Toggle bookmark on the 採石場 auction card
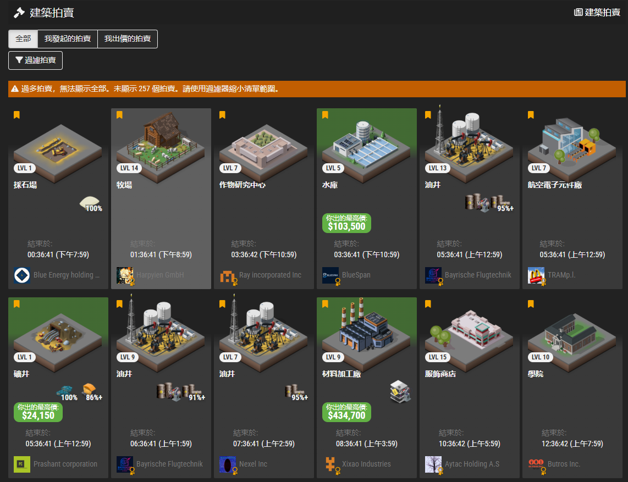The width and height of the screenshot is (628, 482). pos(16,115)
